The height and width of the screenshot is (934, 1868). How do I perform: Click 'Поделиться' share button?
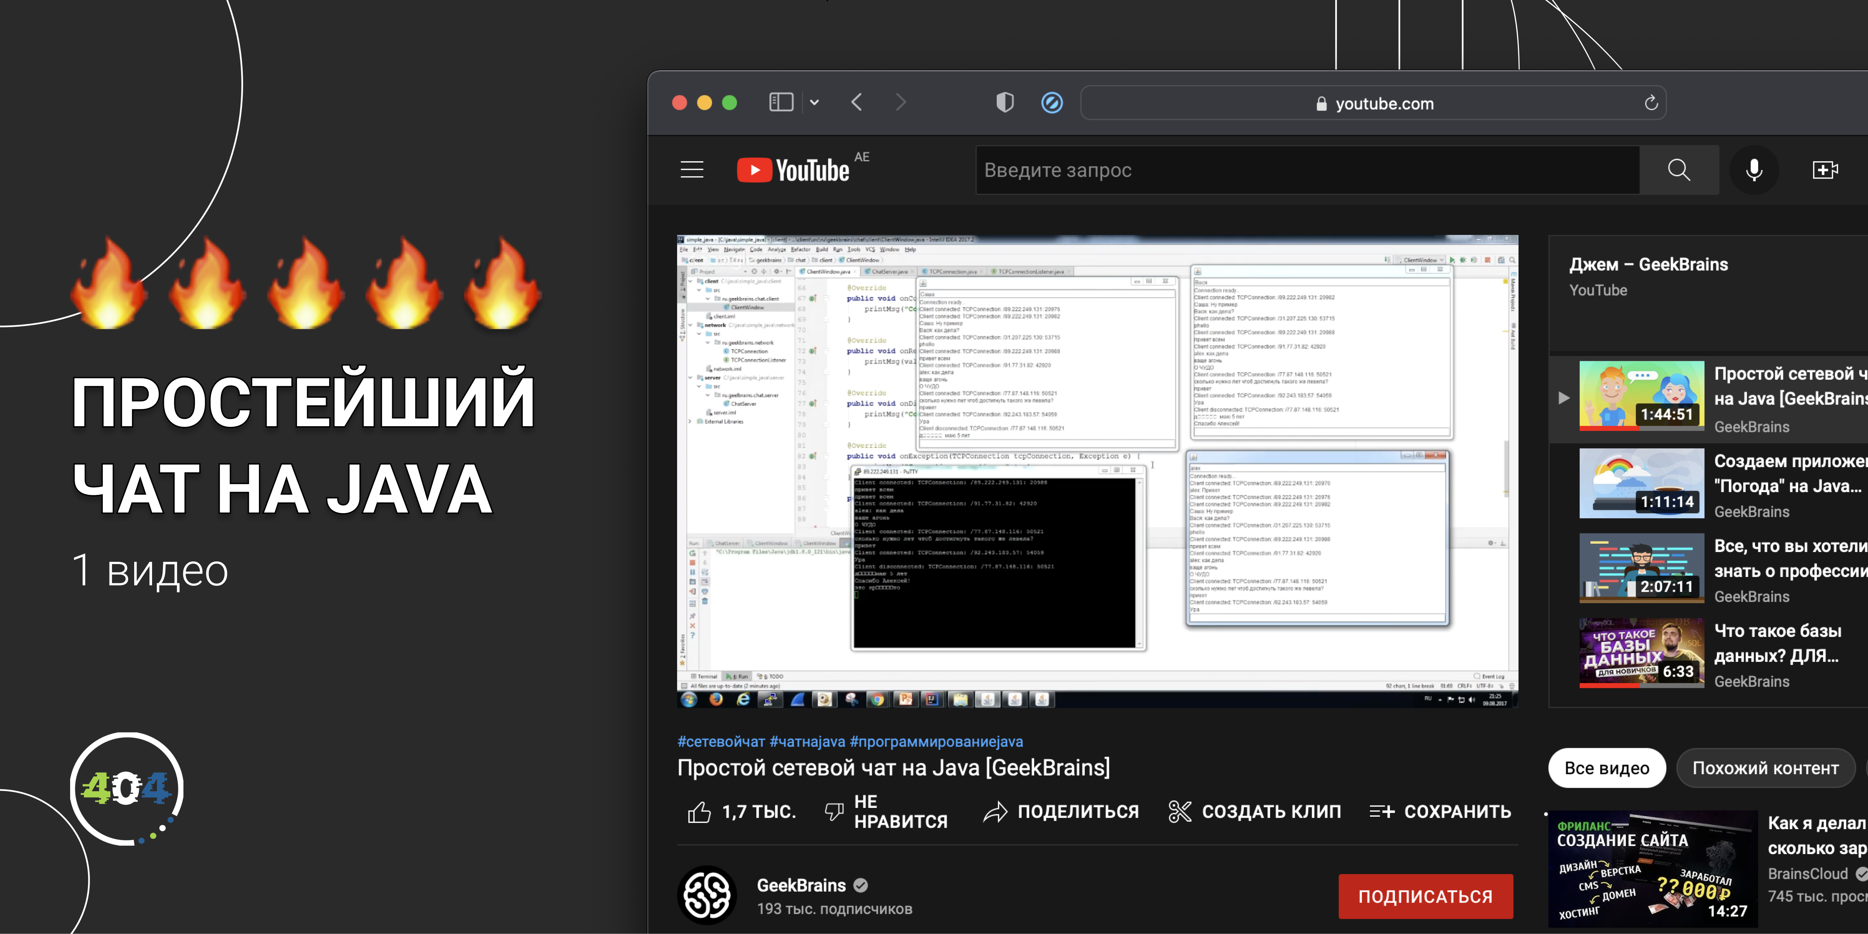point(1061,812)
